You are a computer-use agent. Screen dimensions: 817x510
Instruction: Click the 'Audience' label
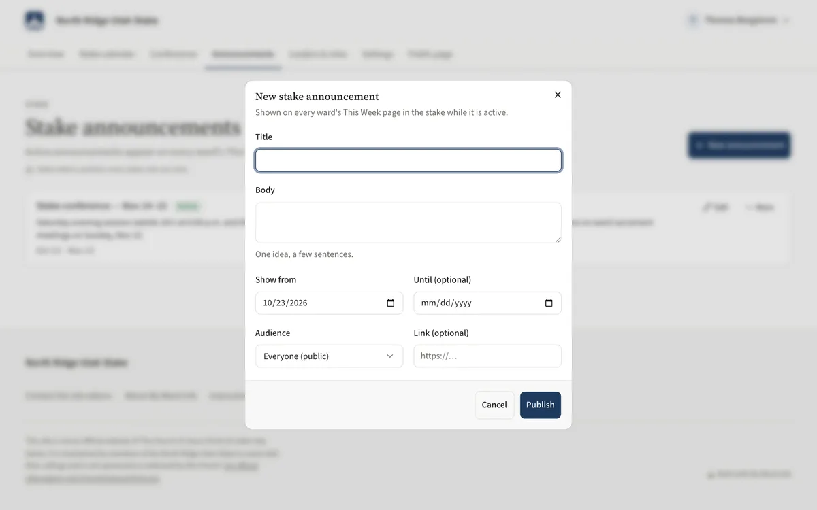(x=272, y=333)
